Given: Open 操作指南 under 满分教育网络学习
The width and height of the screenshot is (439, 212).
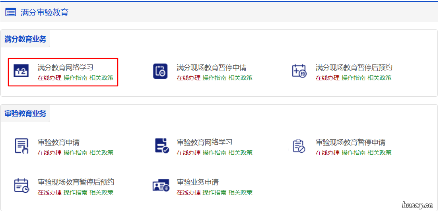Looking at the screenshot, I should tap(75, 78).
